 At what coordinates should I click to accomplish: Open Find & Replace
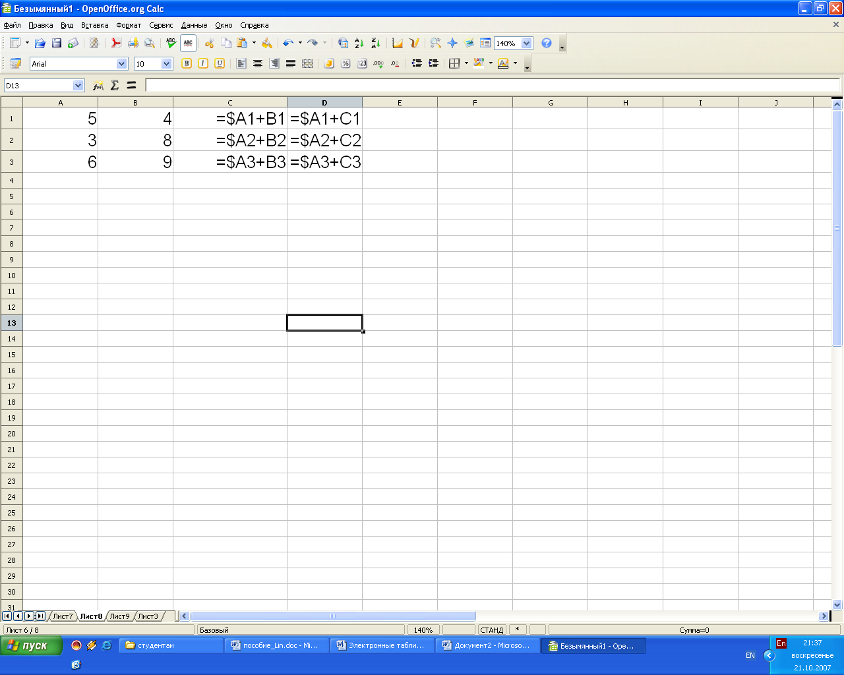[x=436, y=44]
